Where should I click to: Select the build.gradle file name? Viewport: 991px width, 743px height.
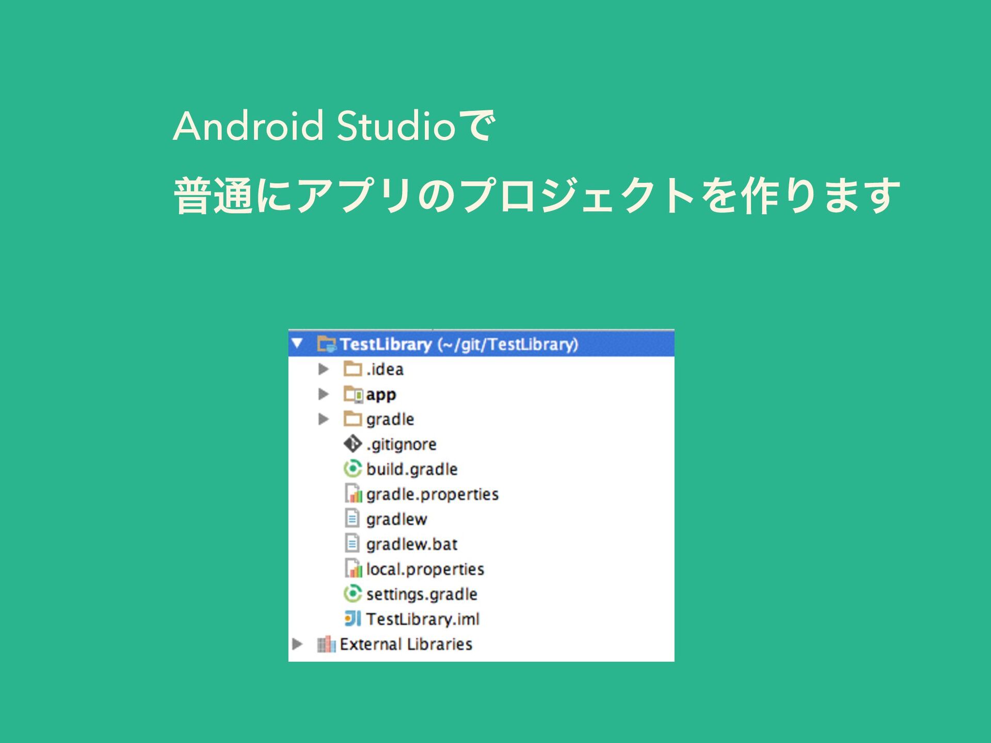click(x=412, y=469)
